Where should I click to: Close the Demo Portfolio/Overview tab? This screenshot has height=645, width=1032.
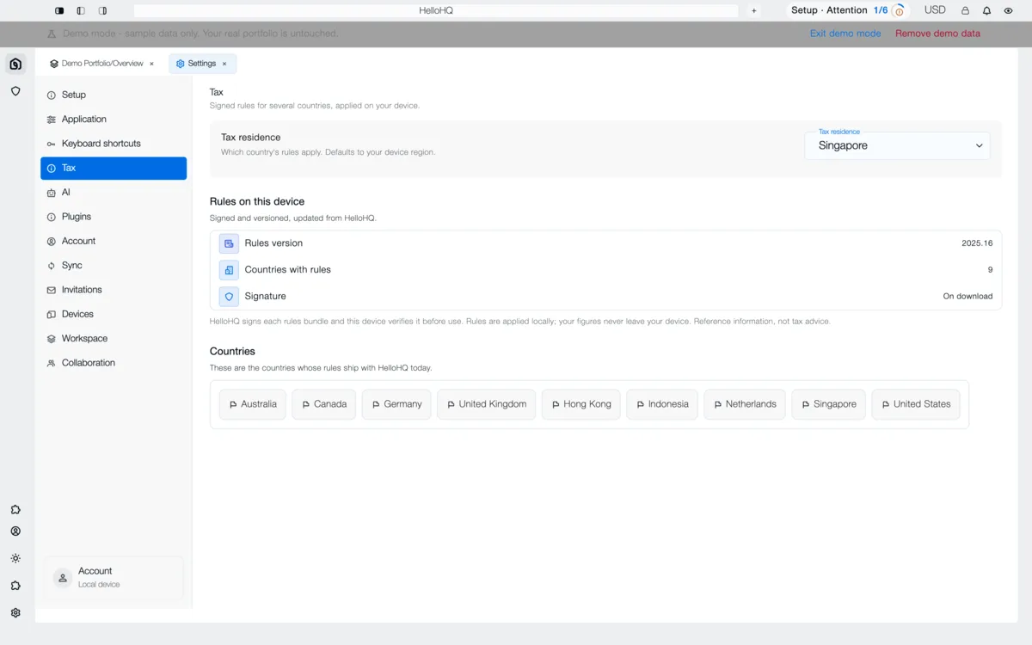tap(151, 64)
